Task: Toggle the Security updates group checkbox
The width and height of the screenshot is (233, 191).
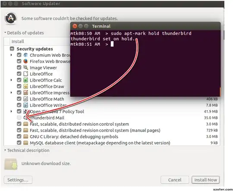Action: pyautogui.click(x=12, y=49)
